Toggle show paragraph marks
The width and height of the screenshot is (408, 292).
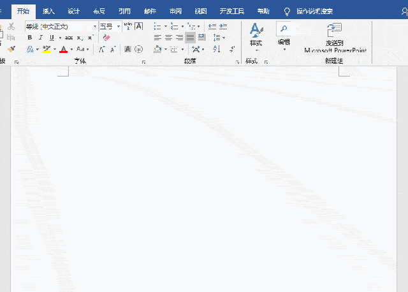tap(232, 49)
